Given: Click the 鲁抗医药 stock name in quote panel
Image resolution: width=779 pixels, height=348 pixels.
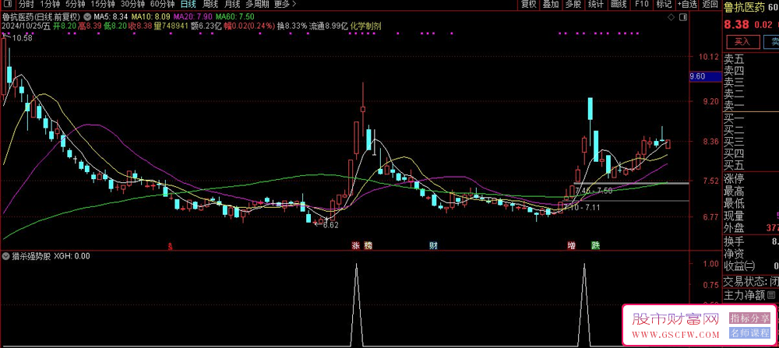Looking at the screenshot, I should pyautogui.click(x=742, y=6).
